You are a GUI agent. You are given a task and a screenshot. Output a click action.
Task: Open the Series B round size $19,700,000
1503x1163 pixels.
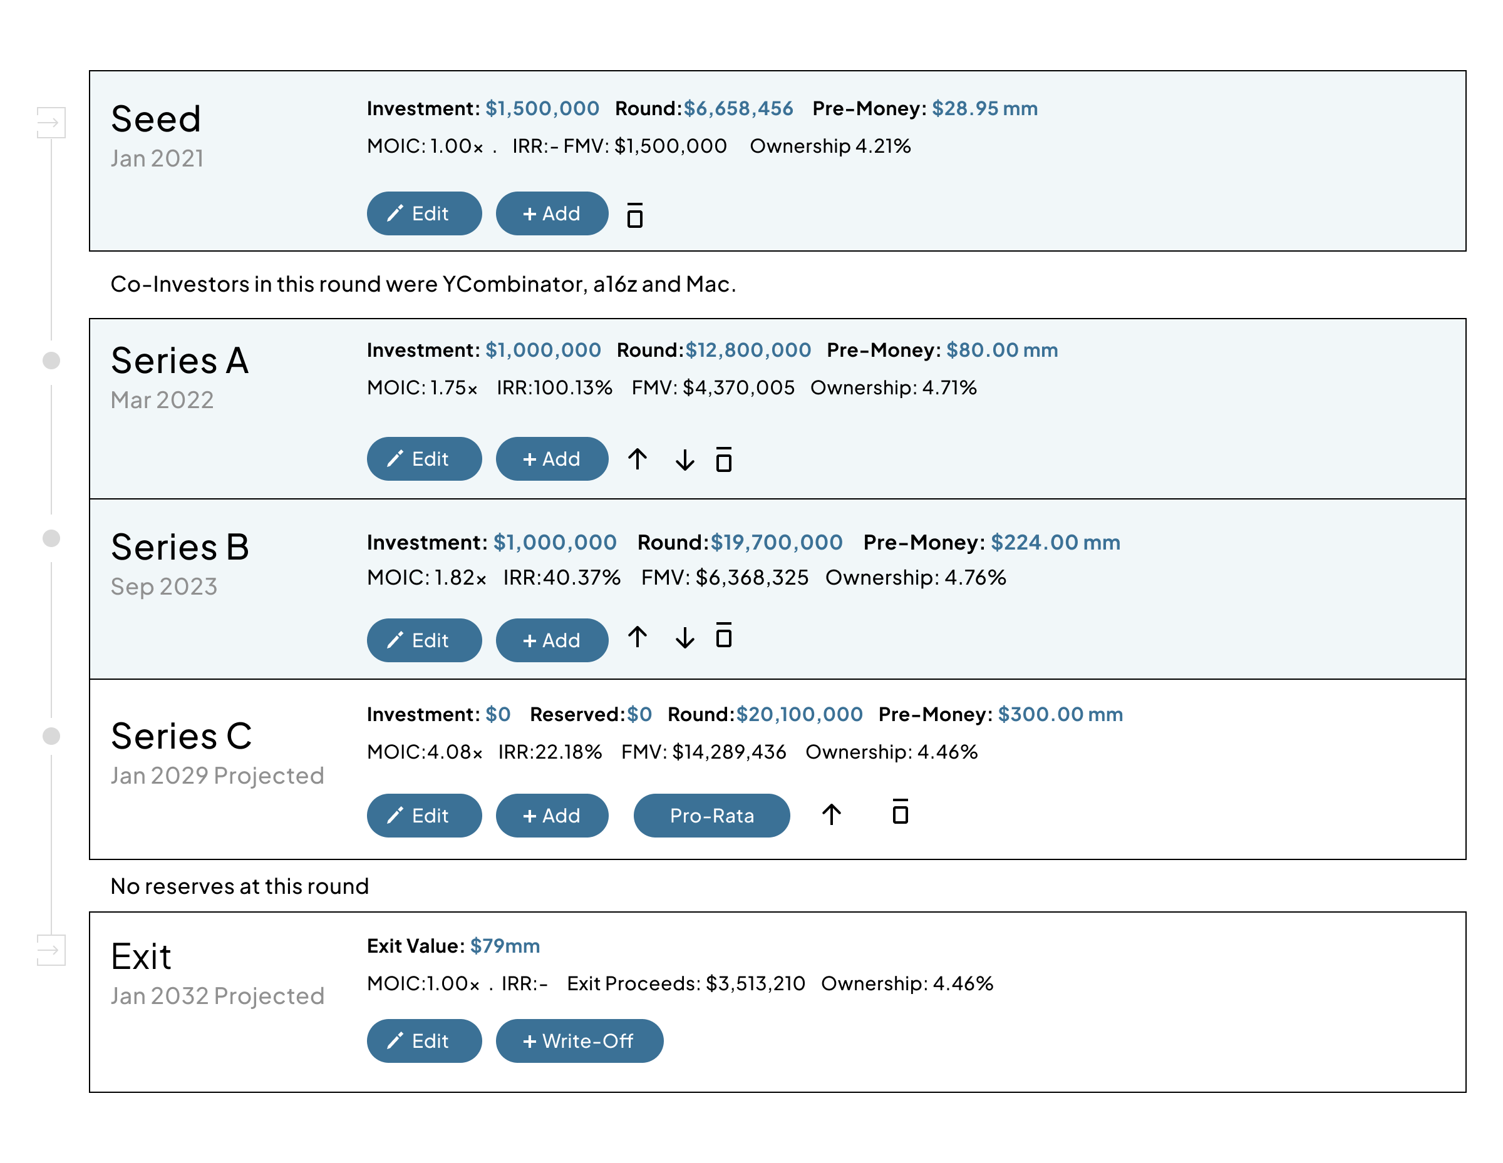pyautogui.click(x=777, y=542)
